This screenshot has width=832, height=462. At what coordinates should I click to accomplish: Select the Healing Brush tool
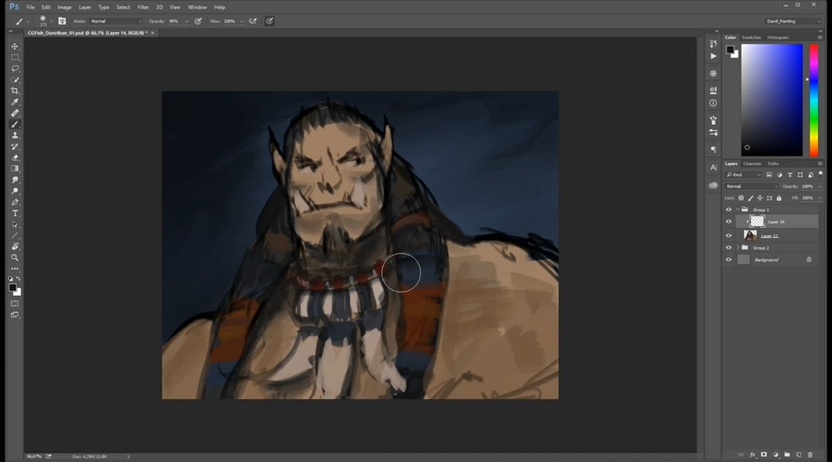tap(15, 113)
